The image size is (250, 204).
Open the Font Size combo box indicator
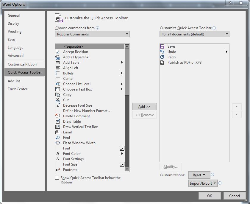122,164
